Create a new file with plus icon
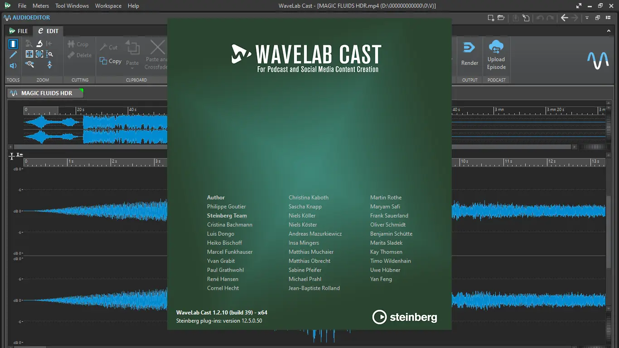This screenshot has width=619, height=348. pos(491,18)
